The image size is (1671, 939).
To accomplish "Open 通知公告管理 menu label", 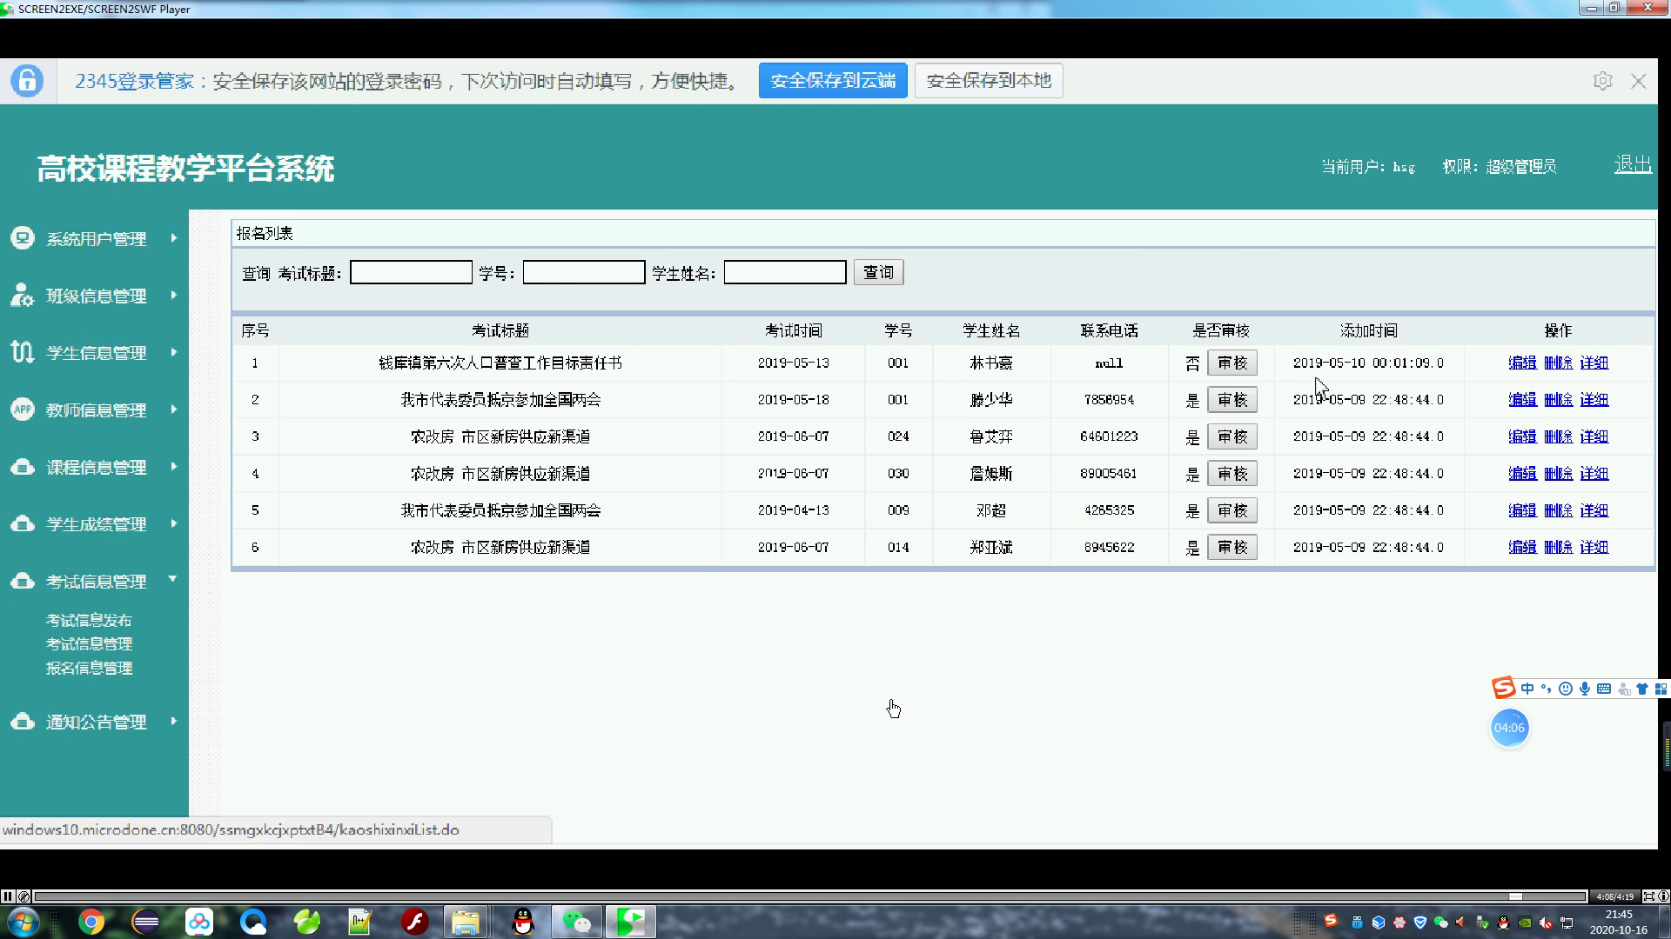I will click(96, 722).
